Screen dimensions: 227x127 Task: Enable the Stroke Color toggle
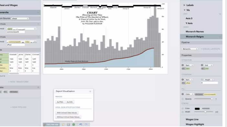tap(183, 109)
